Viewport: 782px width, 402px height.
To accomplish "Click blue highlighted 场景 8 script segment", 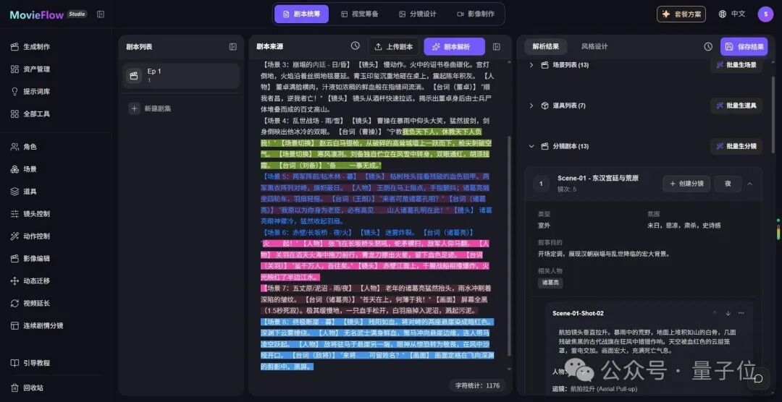I will [377, 344].
